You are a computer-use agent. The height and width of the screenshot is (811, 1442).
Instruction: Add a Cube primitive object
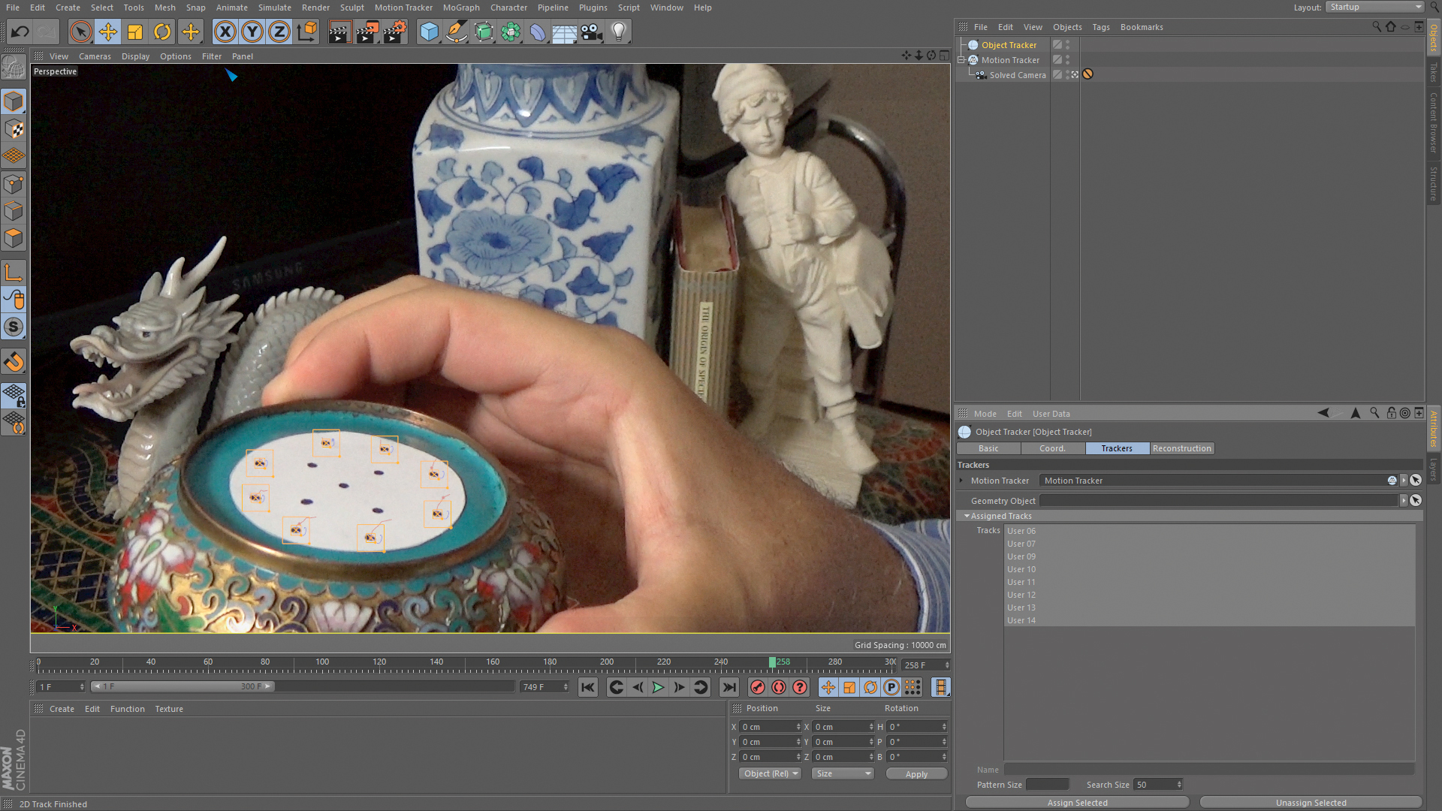click(x=429, y=32)
